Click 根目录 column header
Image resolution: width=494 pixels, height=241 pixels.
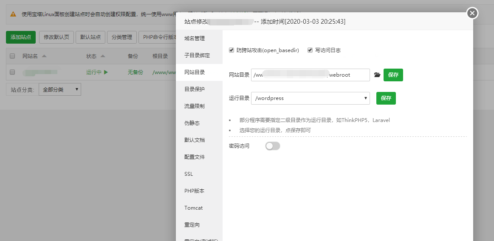click(x=160, y=56)
